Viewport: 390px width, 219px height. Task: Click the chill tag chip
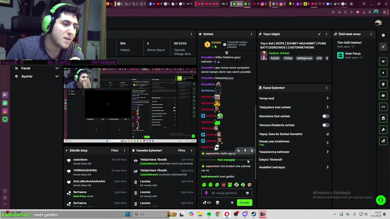(319, 58)
